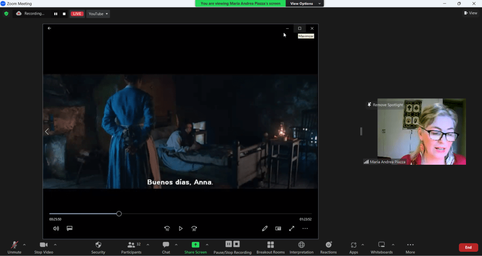The image size is (482, 256).
Task: Expand audio options arrow beside Unmute
Action: tap(25, 245)
